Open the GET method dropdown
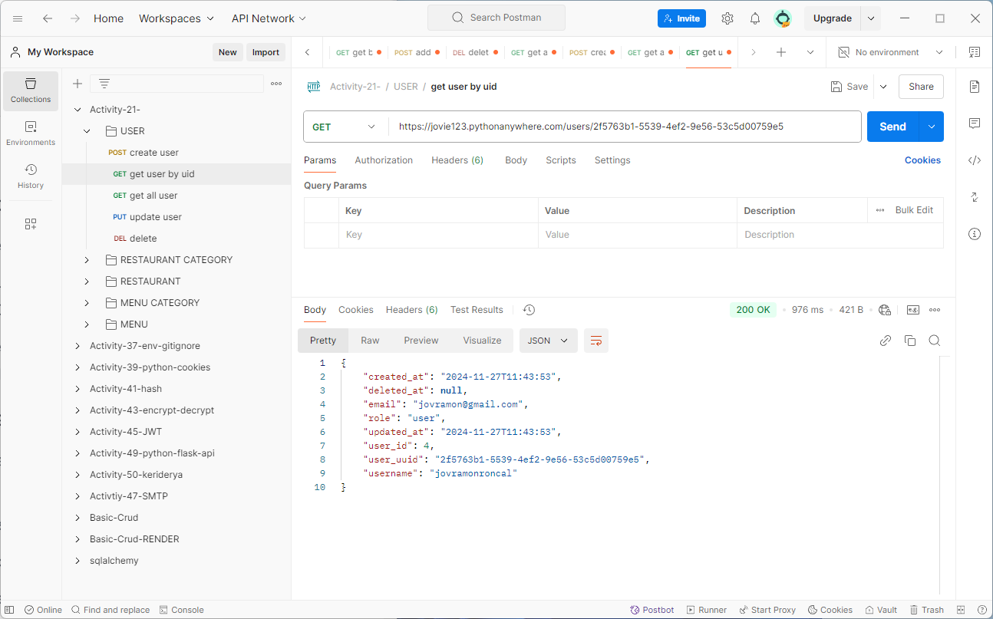This screenshot has width=993, height=619. tap(346, 127)
